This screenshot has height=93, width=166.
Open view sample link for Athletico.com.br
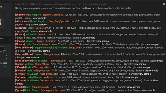point(134,87)
